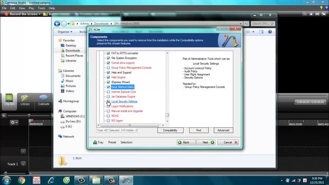The height and width of the screenshot is (185, 329).
Task: Open Library tab in Camtasia
Action: [25, 100]
